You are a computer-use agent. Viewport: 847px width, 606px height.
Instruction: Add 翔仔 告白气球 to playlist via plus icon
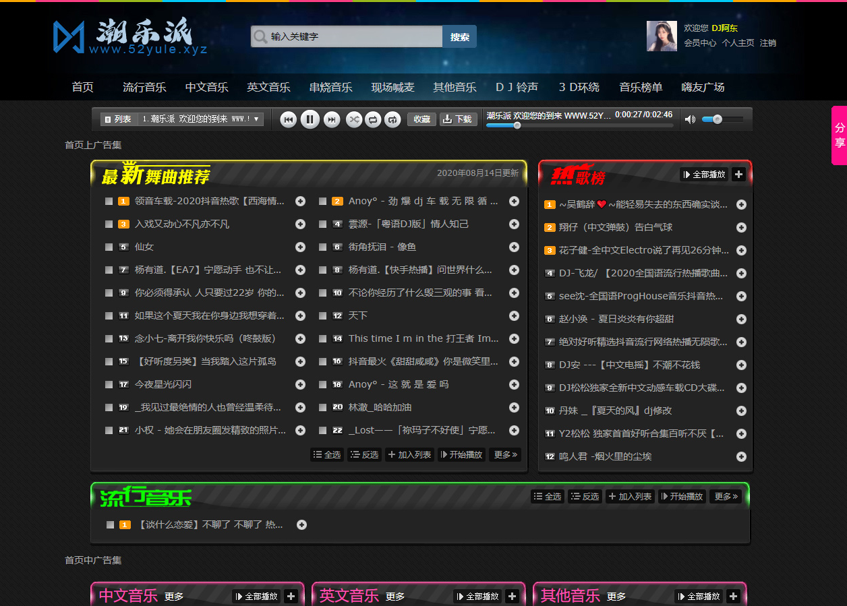click(x=741, y=228)
